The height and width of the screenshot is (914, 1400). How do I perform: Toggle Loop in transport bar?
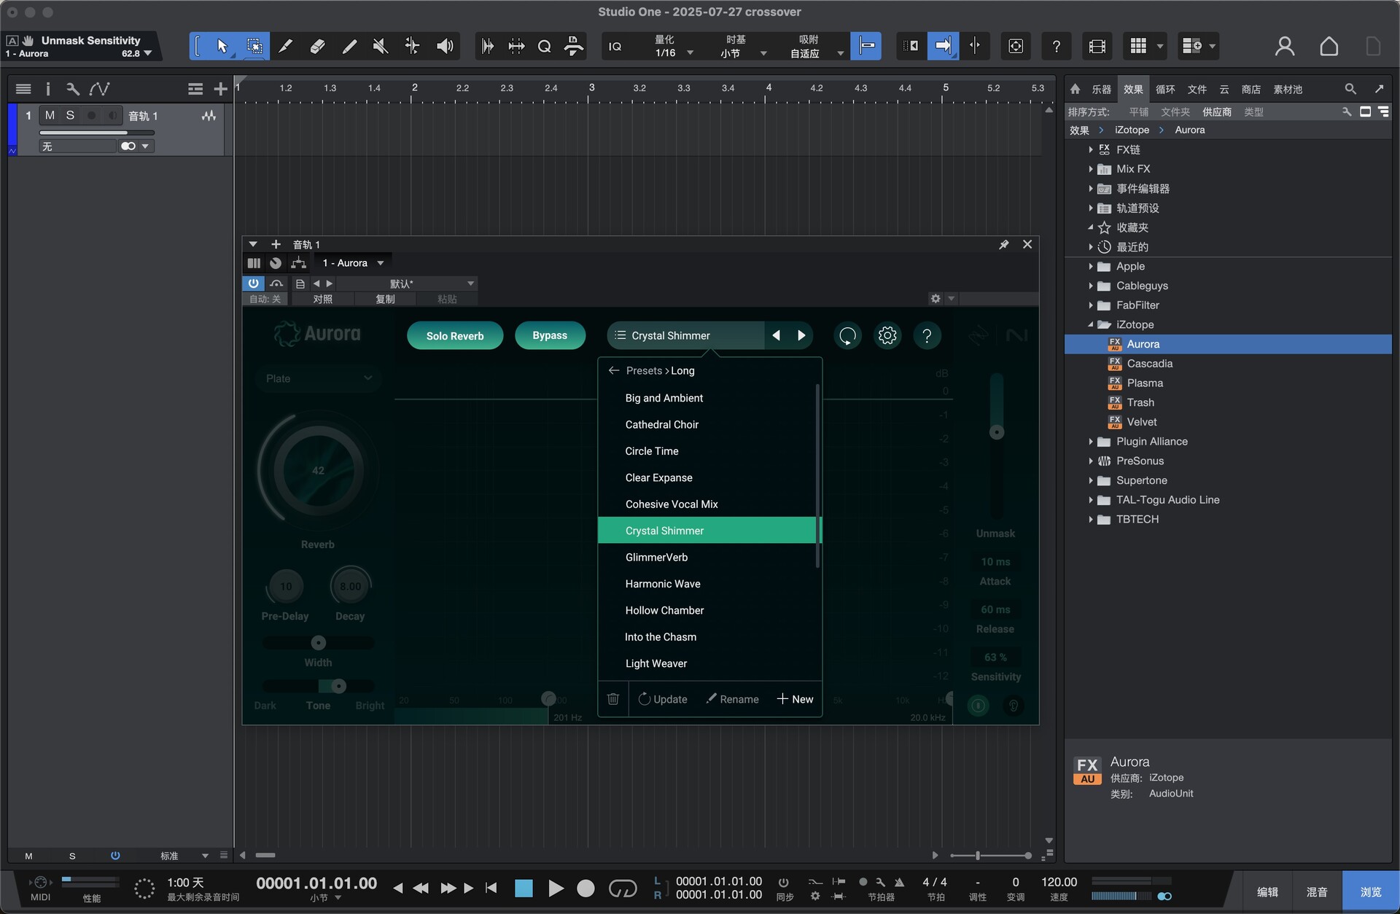tap(622, 888)
